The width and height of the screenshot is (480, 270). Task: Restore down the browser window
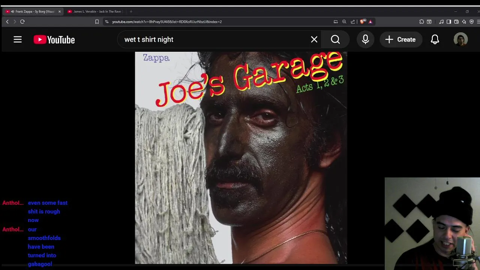[467, 12]
